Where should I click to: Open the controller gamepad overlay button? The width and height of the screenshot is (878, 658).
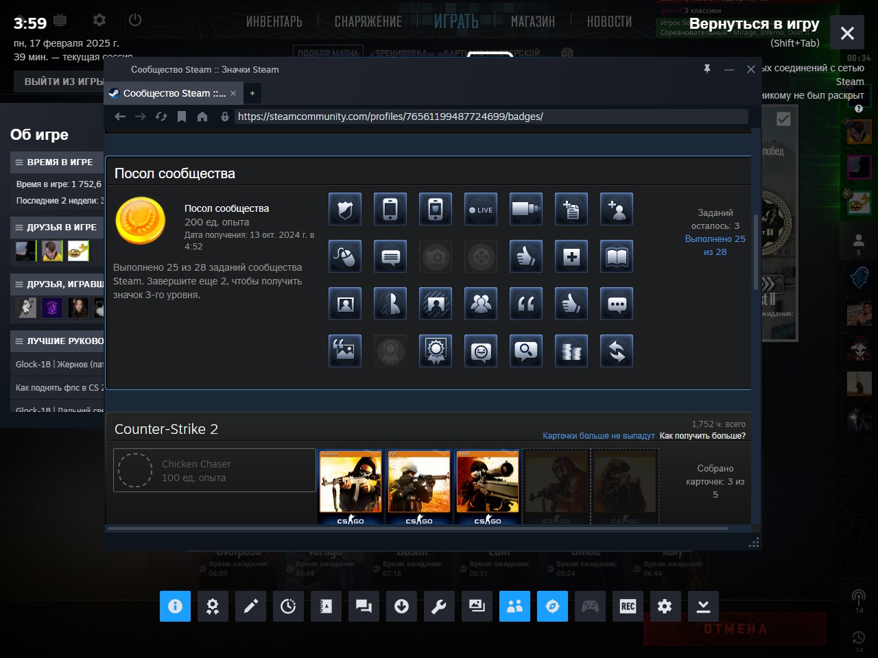pos(590,607)
